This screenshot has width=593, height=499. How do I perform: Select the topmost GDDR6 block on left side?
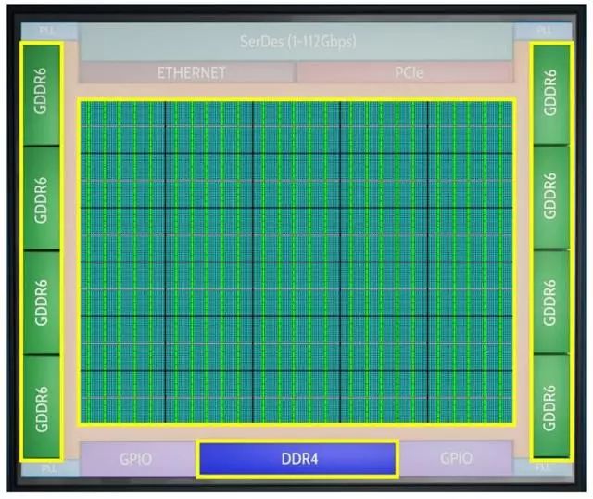(40, 93)
